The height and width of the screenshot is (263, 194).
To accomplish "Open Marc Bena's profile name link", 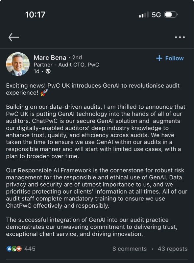I will coord(50,58).
